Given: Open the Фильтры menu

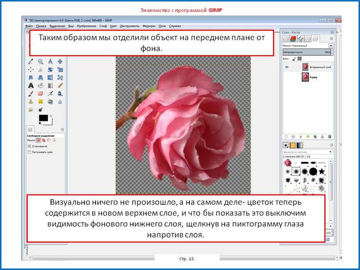Looking at the screenshot, I should click(149, 26).
